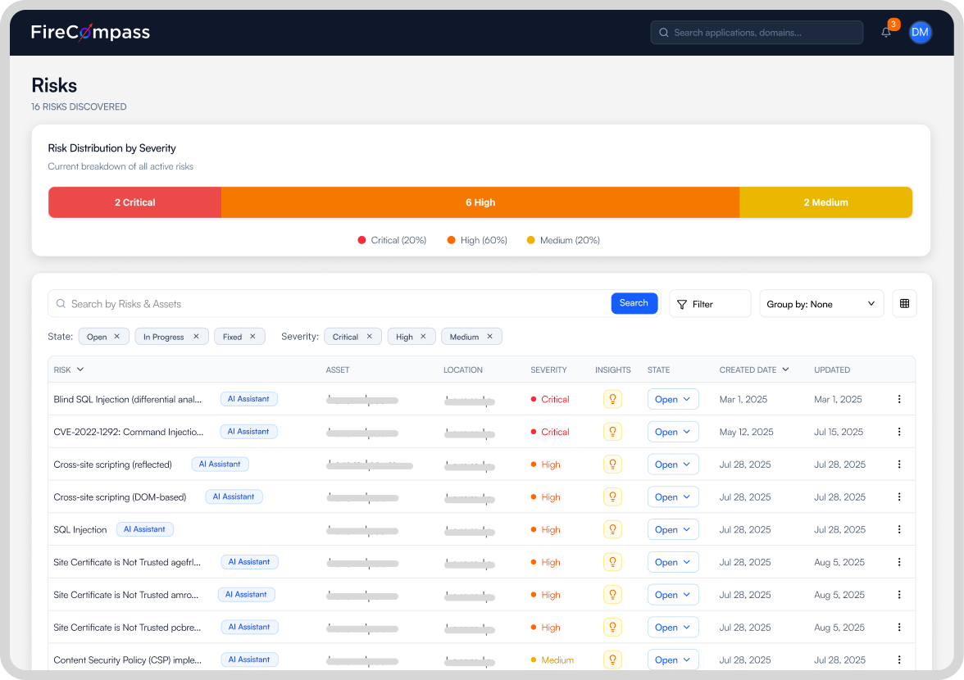Open three-dot menu for SQL Injection row
The width and height of the screenshot is (964, 680).
coord(898,530)
